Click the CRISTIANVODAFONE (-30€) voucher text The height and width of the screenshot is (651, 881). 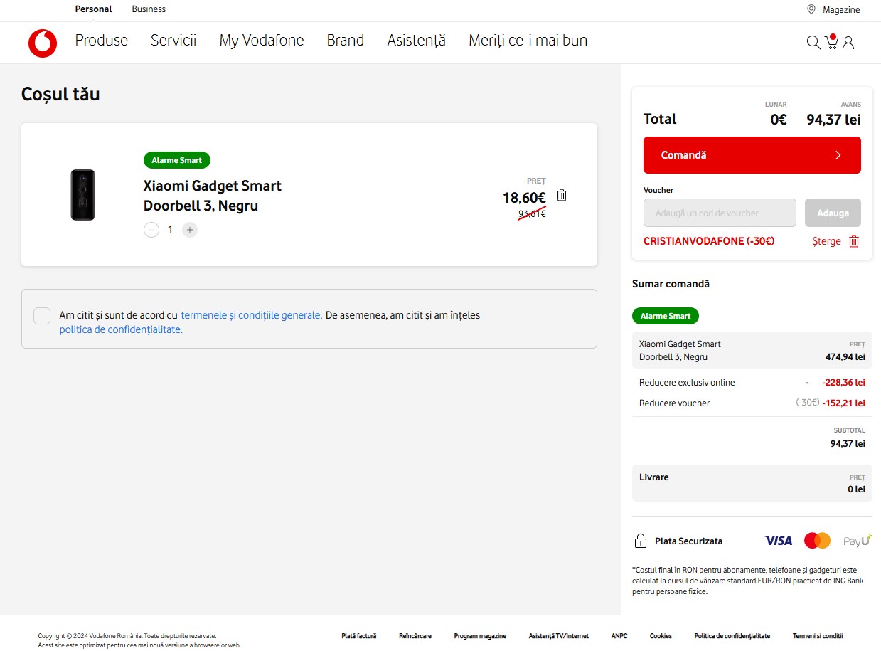click(x=709, y=241)
